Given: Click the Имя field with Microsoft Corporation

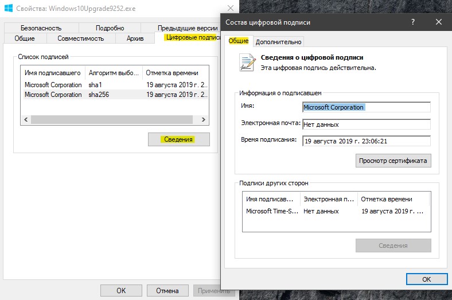Looking at the screenshot, I should [367, 107].
